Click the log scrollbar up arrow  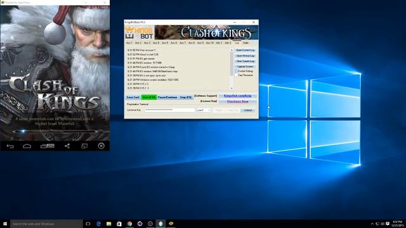pyautogui.click(x=232, y=50)
